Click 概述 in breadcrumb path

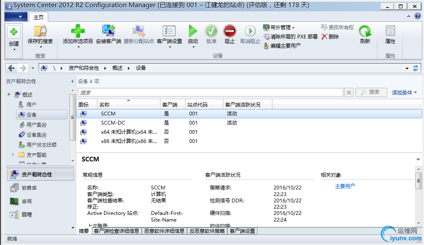pos(117,68)
